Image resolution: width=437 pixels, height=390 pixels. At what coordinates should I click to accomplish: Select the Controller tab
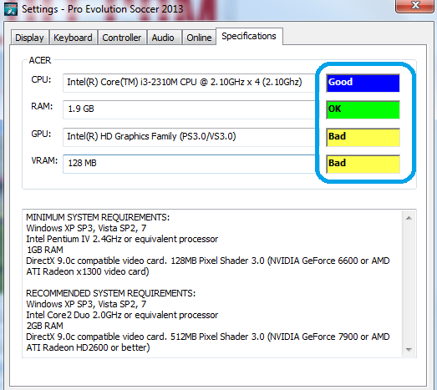122,38
